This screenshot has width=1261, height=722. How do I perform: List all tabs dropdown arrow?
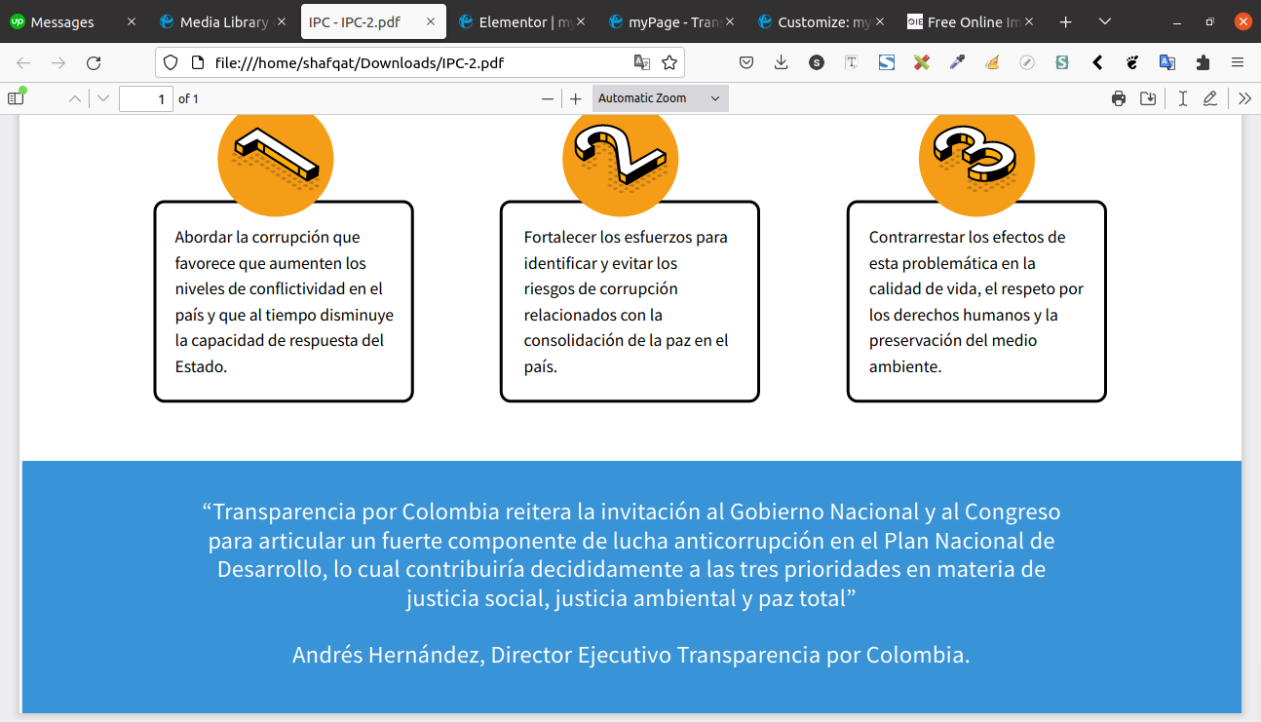(1104, 22)
